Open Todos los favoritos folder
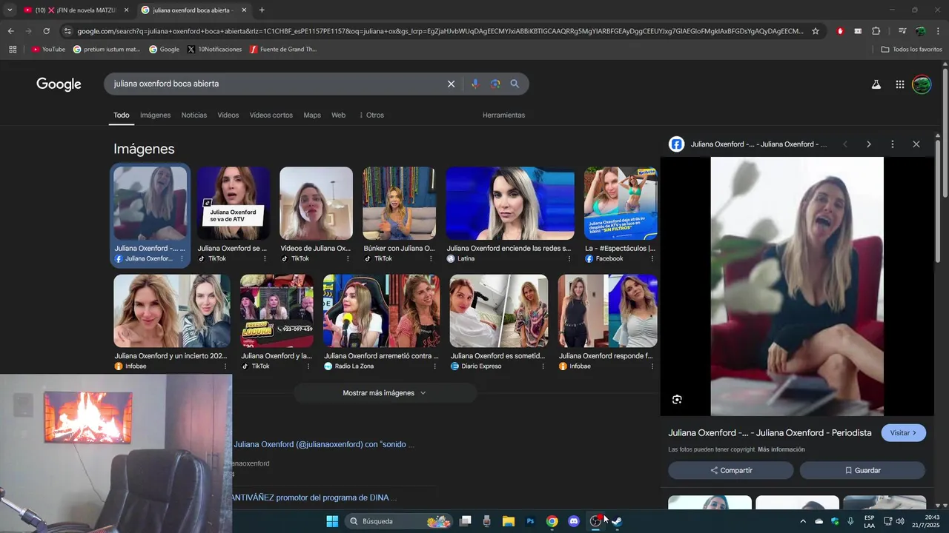The height and width of the screenshot is (533, 949). click(x=911, y=50)
